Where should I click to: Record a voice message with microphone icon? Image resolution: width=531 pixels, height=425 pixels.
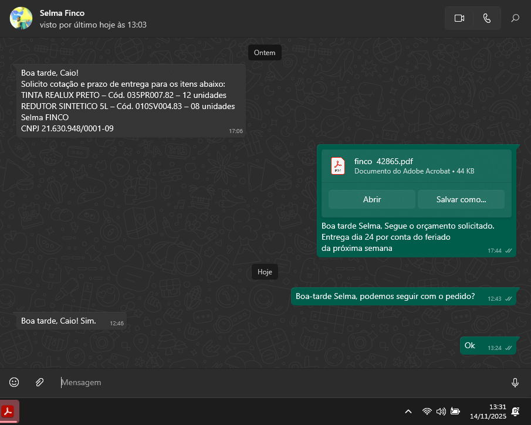point(515,382)
